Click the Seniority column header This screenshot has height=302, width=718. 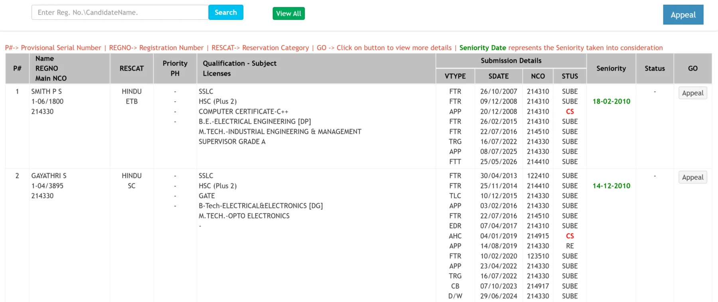(611, 68)
